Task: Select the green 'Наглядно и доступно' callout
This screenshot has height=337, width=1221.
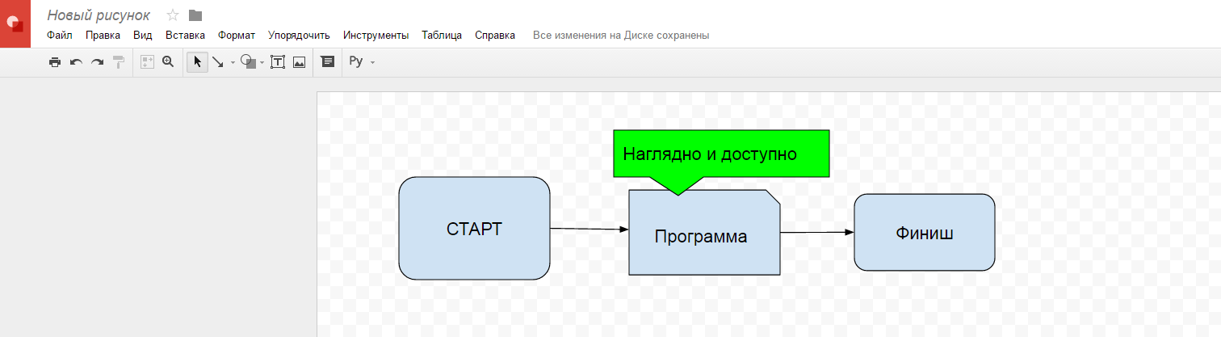Action: pos(722,154)
